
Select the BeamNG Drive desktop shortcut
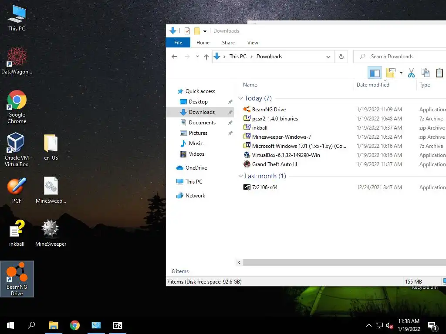17,279
